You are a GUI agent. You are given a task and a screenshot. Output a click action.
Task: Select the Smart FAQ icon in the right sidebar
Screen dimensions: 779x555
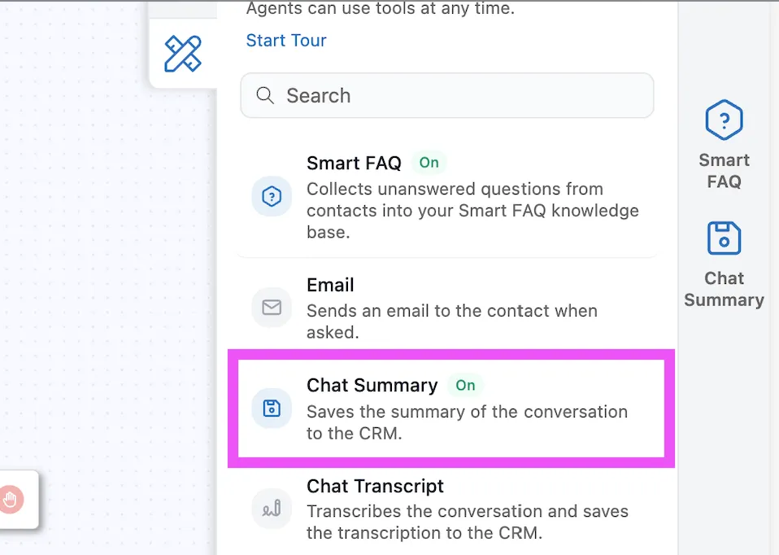tap(724, 121)
